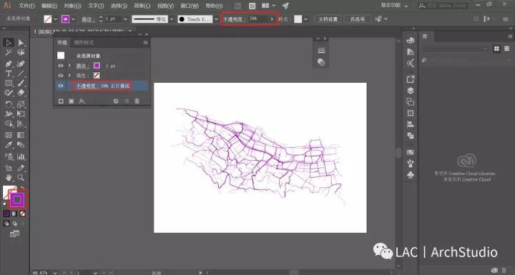The image size is (515, 275).
Task: Set paint mode to Color below swatches
Action: [6, 214]
